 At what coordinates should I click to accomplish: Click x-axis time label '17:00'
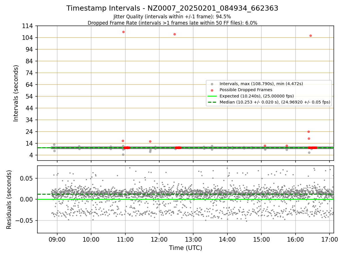[329, 239]
